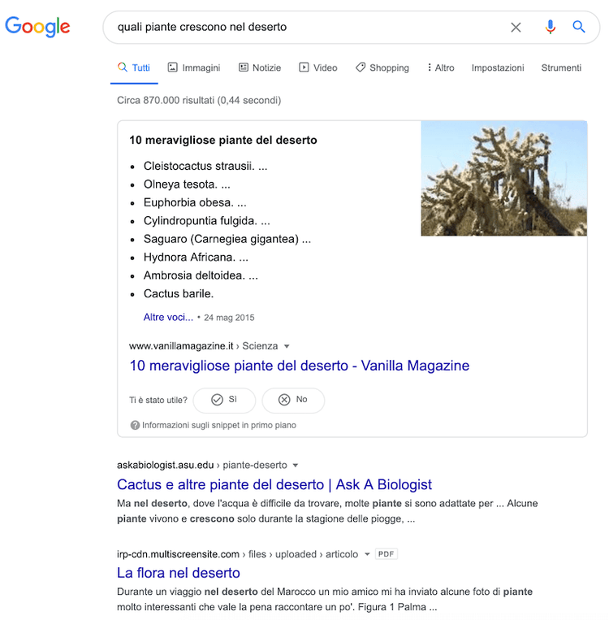Click the text Olneya tesota

180,184
